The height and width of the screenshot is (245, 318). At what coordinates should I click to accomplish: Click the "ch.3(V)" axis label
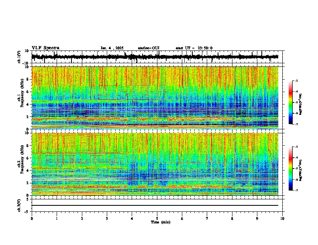[19, 205]
